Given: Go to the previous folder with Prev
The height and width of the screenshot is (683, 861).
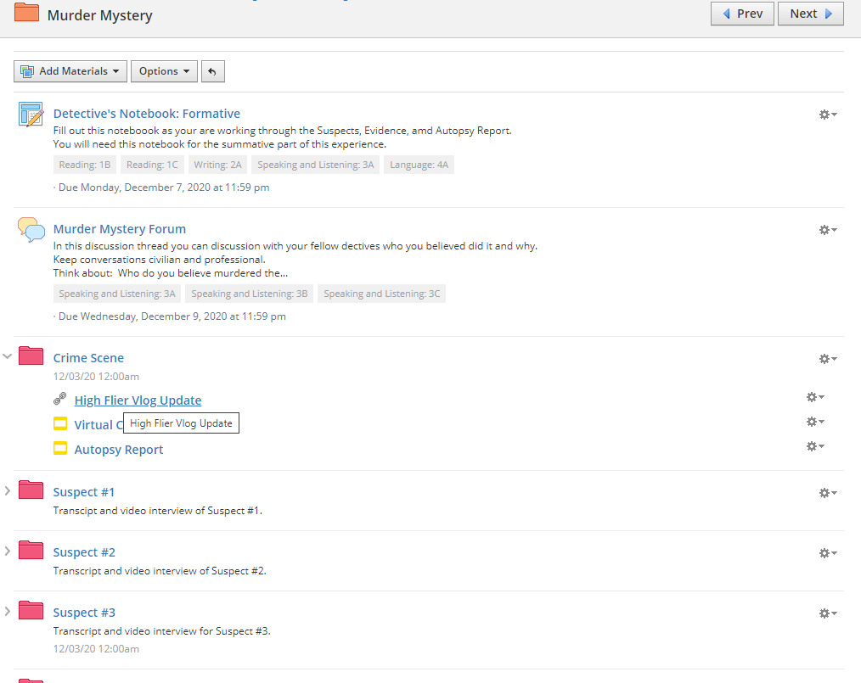Looking at the screenshot, I should [742, 14].
